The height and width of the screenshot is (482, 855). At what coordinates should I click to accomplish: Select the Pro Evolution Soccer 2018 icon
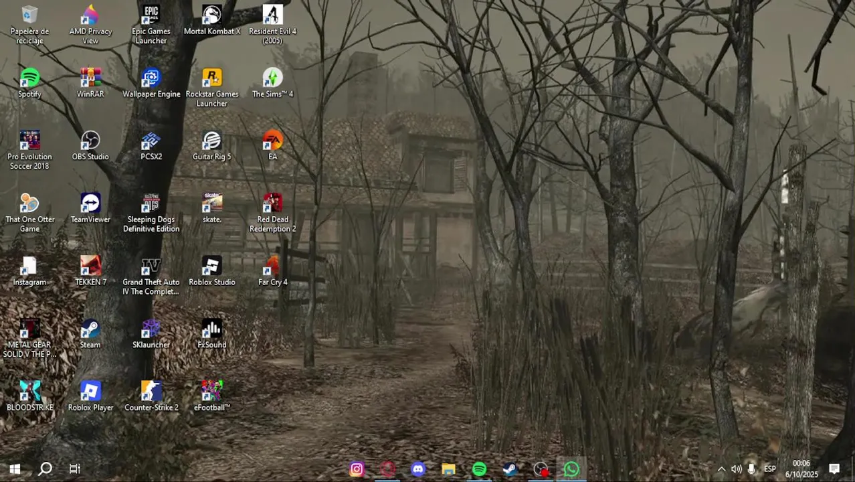pyautogui.click(x=29, y=150)
